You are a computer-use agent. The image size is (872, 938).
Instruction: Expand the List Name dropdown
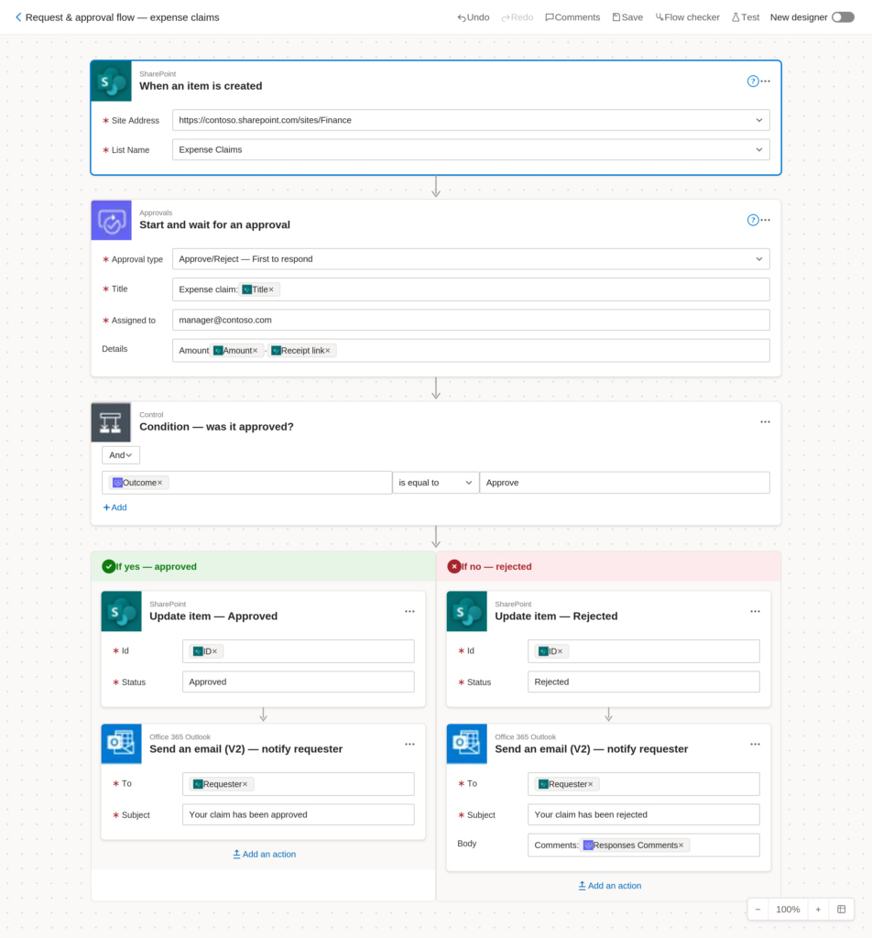[x=759, y=149]
